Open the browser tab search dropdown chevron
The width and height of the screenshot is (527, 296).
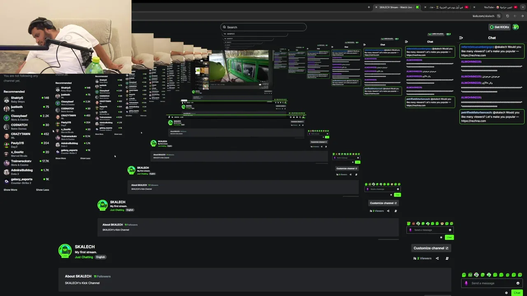coord(522,7)
